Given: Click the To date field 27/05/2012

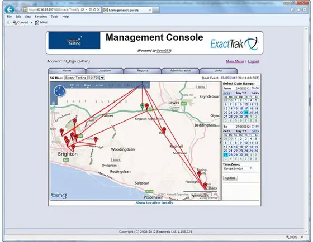Looking at the screenshot, I should click(x=243, y=127).
